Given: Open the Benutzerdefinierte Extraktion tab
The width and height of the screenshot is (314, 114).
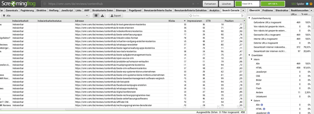Looking at the screenshot, I should point(191,10).
